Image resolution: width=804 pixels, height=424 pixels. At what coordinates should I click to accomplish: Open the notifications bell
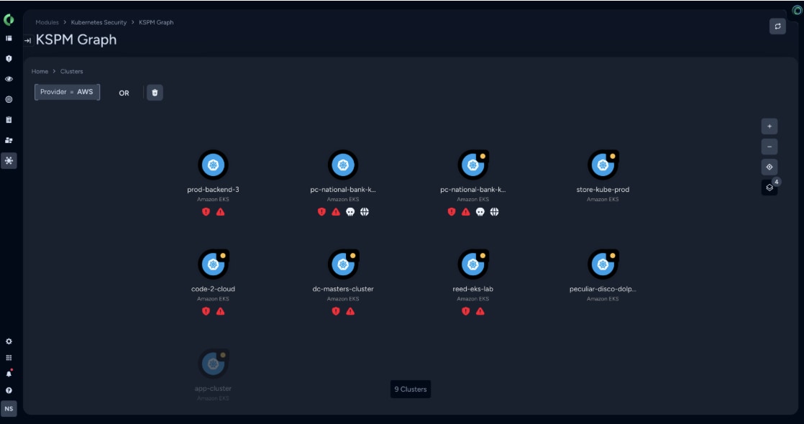[9, 374]
